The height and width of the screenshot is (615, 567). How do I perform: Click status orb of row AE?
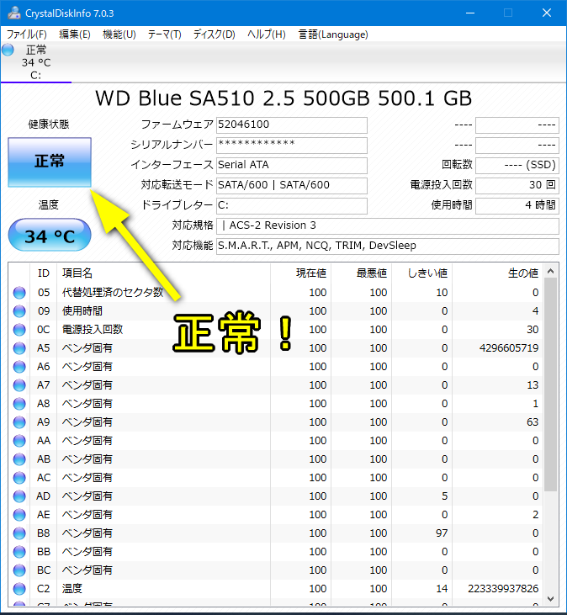tap(19, 515)
